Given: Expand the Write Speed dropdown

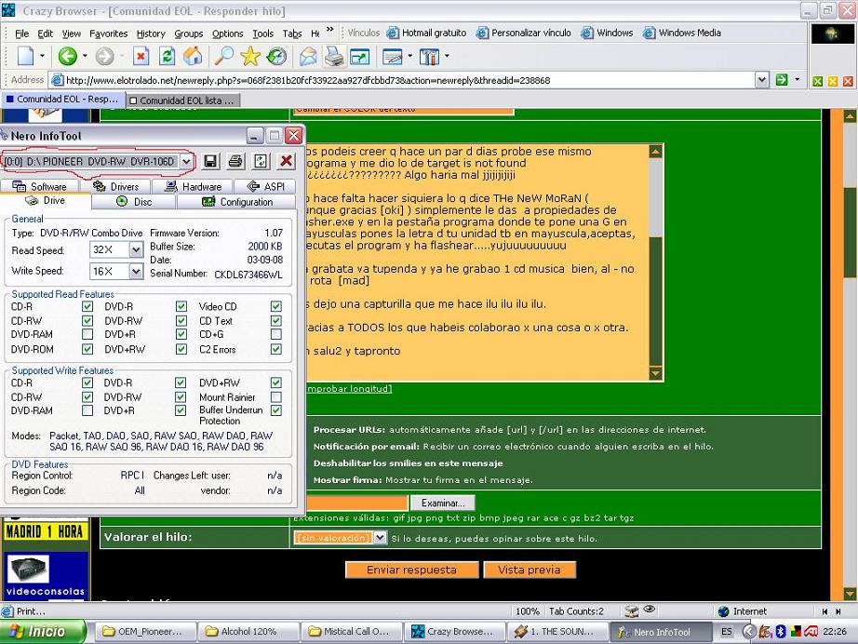Looking at the screenshot, I should click(136, 272).
